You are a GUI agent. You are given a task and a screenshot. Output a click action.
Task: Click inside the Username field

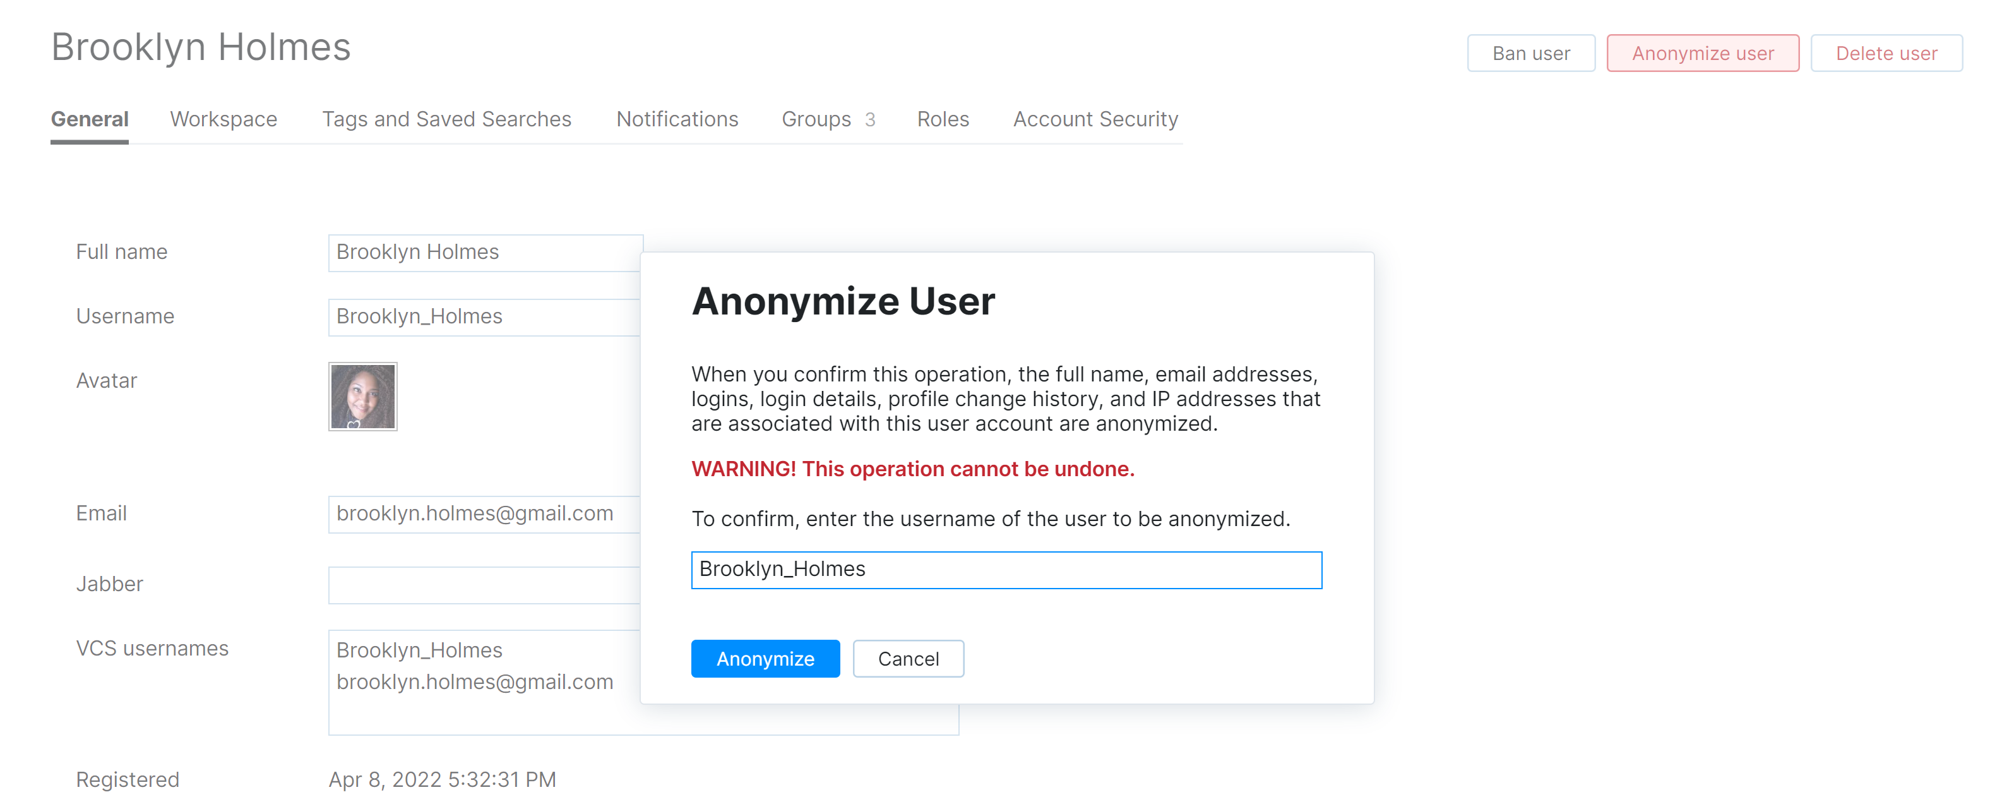485,316
